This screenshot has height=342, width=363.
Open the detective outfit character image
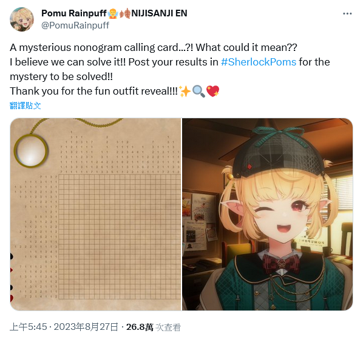pos(267,215)
